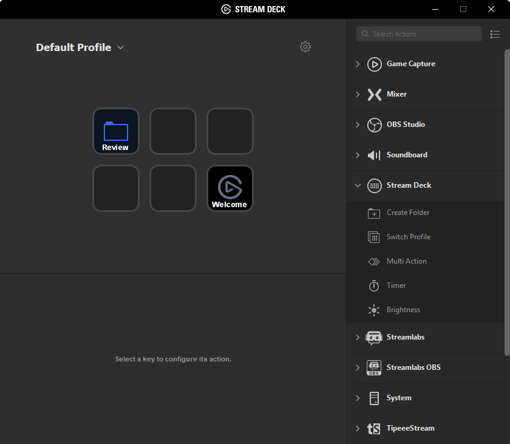Expand the Game Capture category
Image resolution: width=510 pixels, height=444 pixels.
358,64
